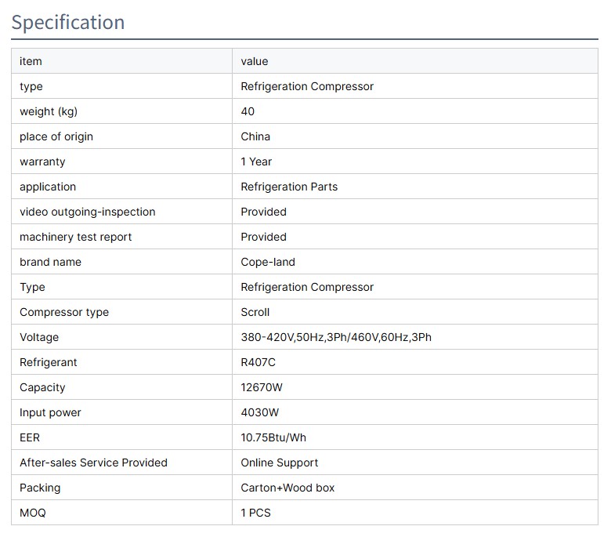Click the 1 Year warranty value

coord(256,161)
